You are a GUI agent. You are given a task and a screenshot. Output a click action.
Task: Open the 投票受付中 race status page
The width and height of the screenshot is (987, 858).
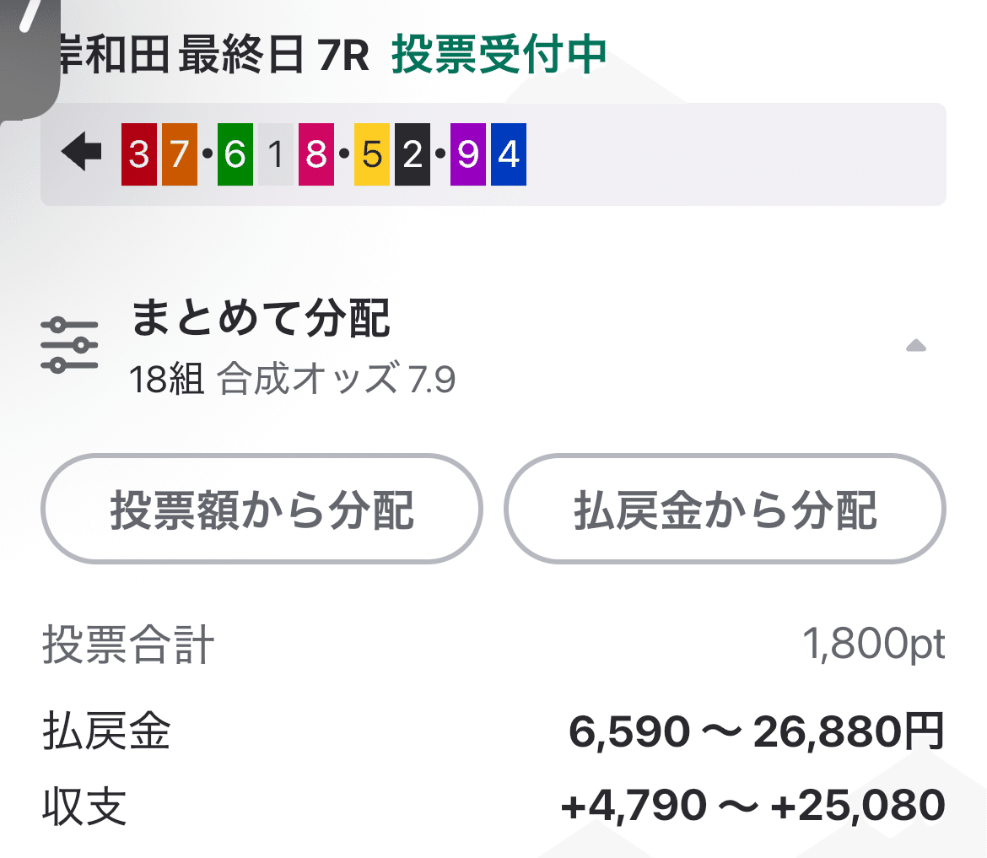pyautogui.click(x=497, y=54)
